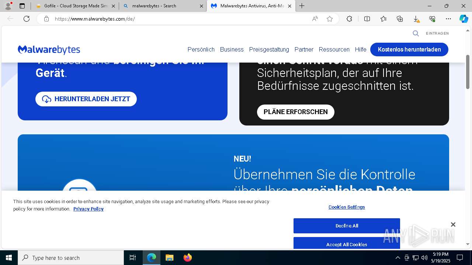This screenshot has width=472, height=265.
Task: Open the Collections icon
Action: coord(400,19)
